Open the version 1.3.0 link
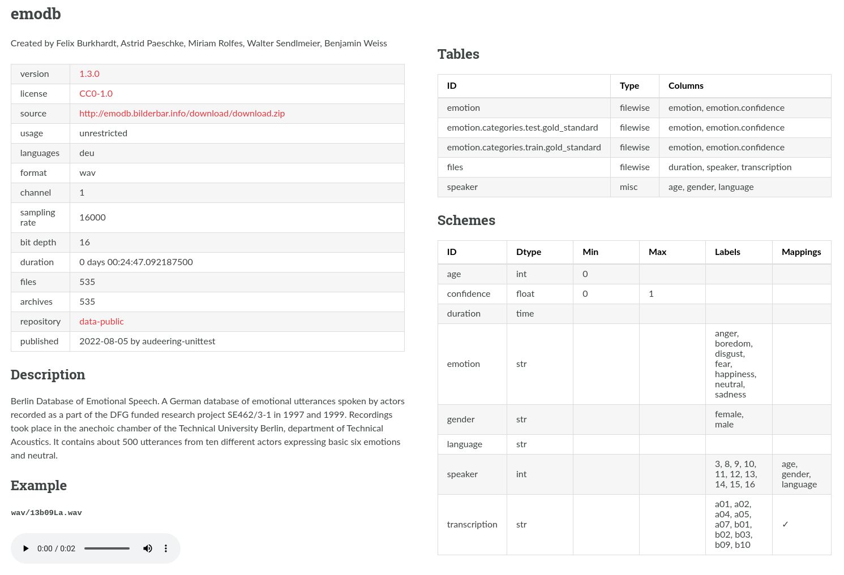Viewport: 844px width, 575px height. click(89, 74)
